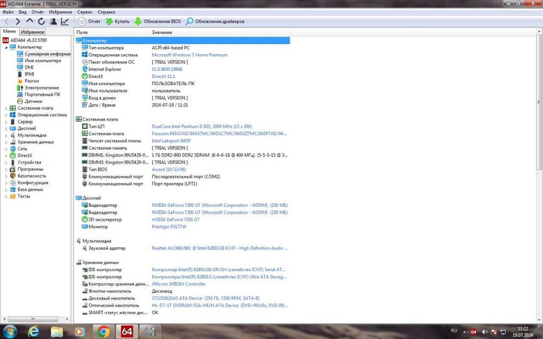This screenshot has height=339, width=543.
Task: Open the Intel Lakeport i945P link
Action: (171, 141)
